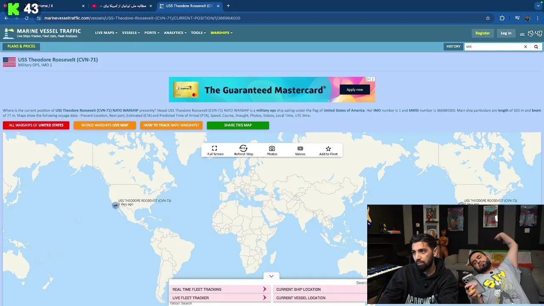
Task: Click How to Track NATO Warships button
Action: pyautogui.click(x=171, y=125)
